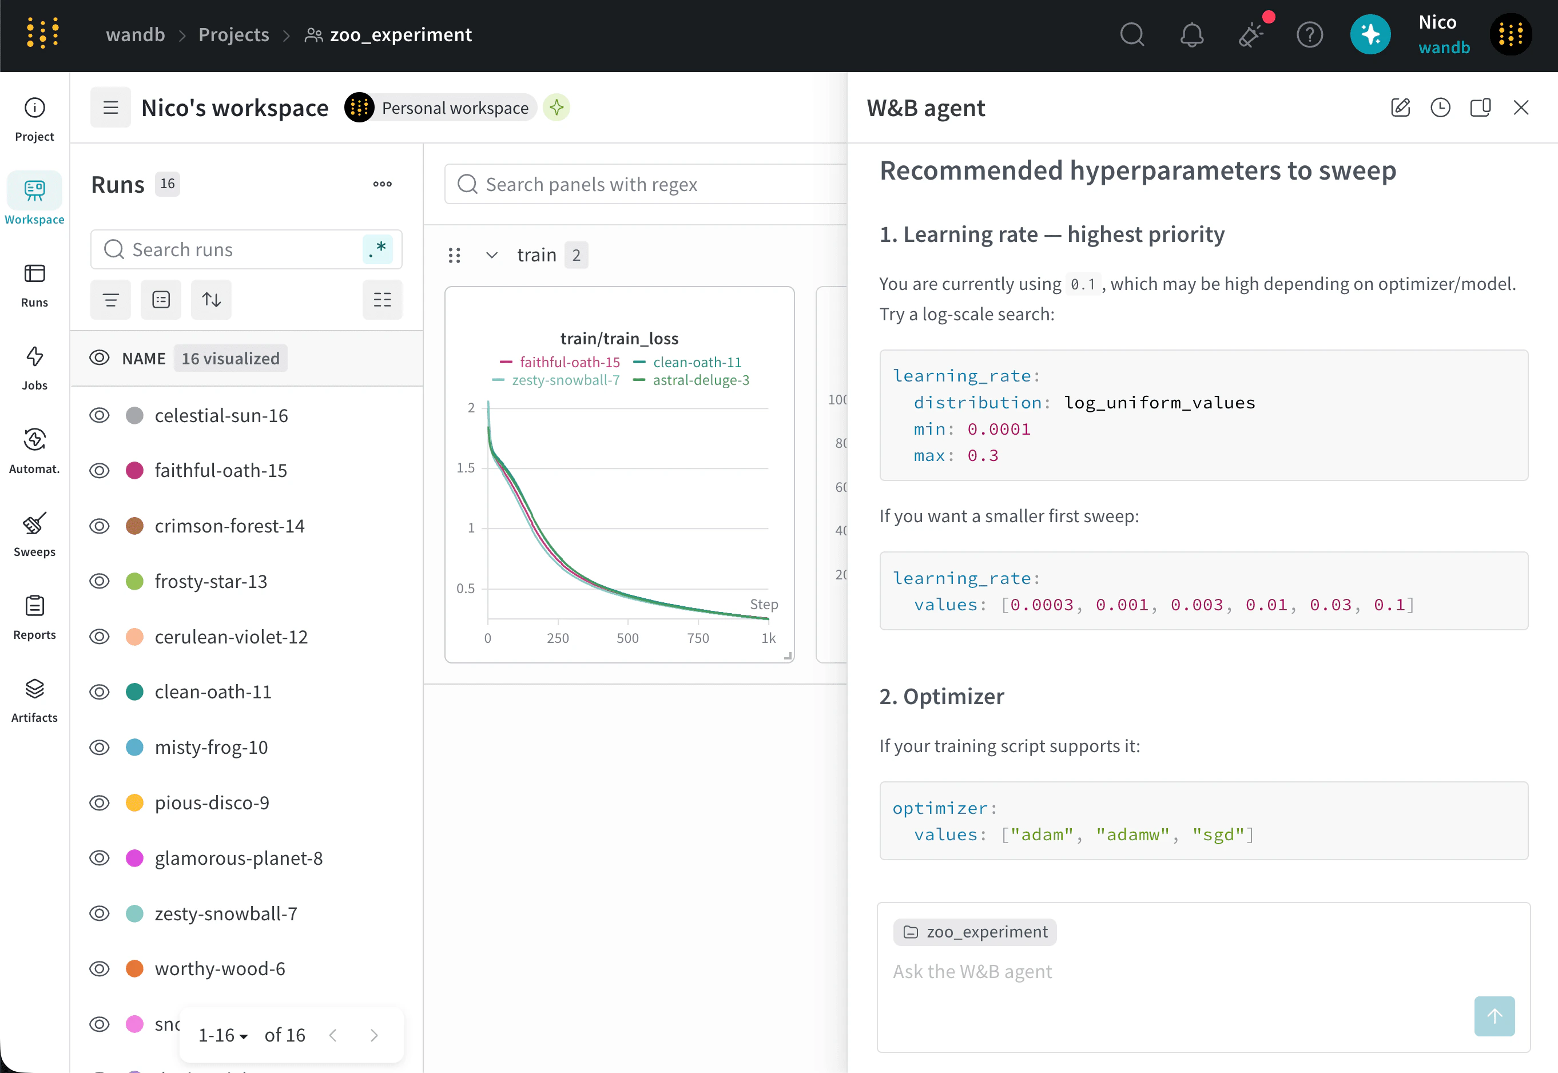Hide the frosty-star-13 run
Image resolution: width=1558 pixels, height=1073 pixels.
coord(100,582)
